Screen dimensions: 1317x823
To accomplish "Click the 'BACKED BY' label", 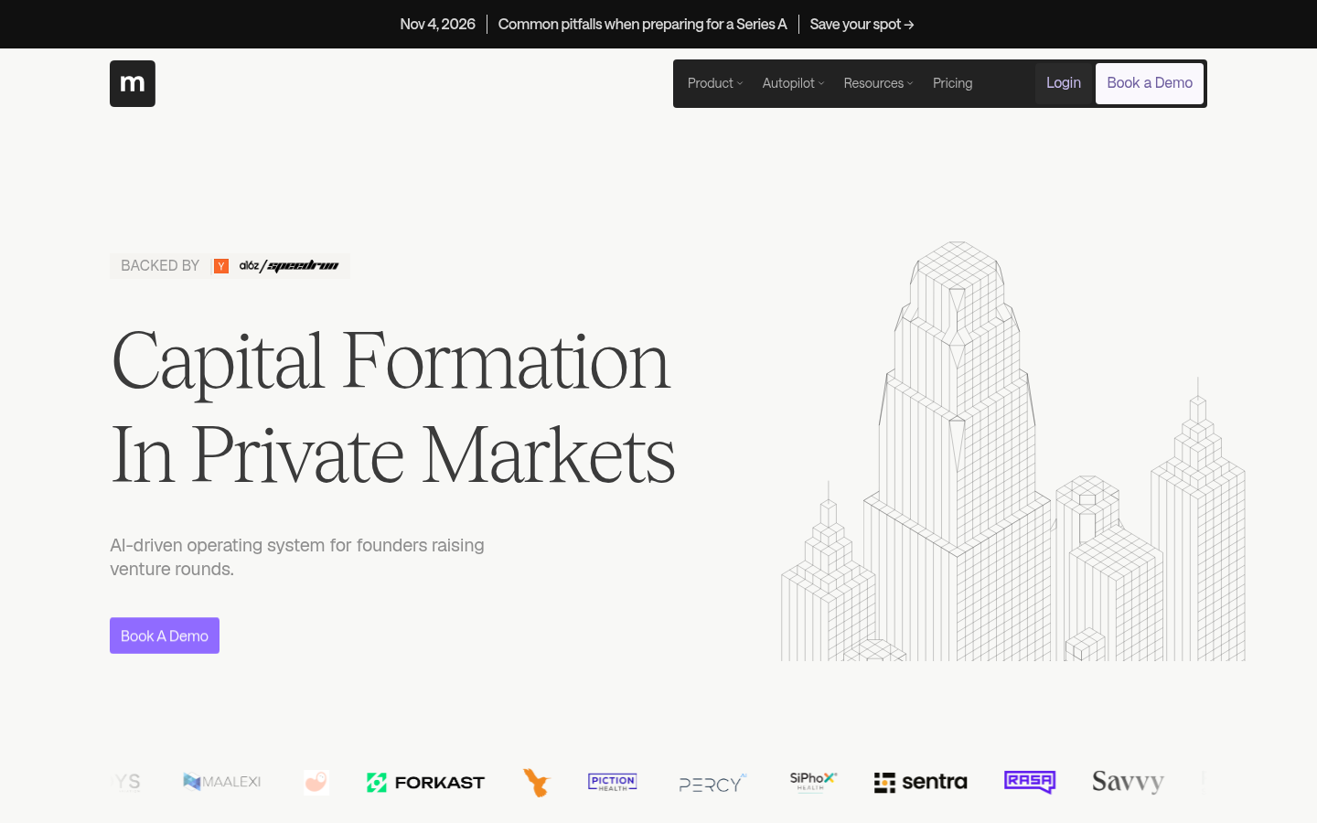I will [x=160, y=266].
